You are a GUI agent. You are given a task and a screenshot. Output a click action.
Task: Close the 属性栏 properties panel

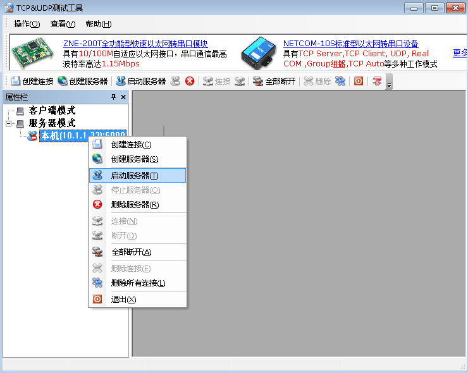point(123,97)
